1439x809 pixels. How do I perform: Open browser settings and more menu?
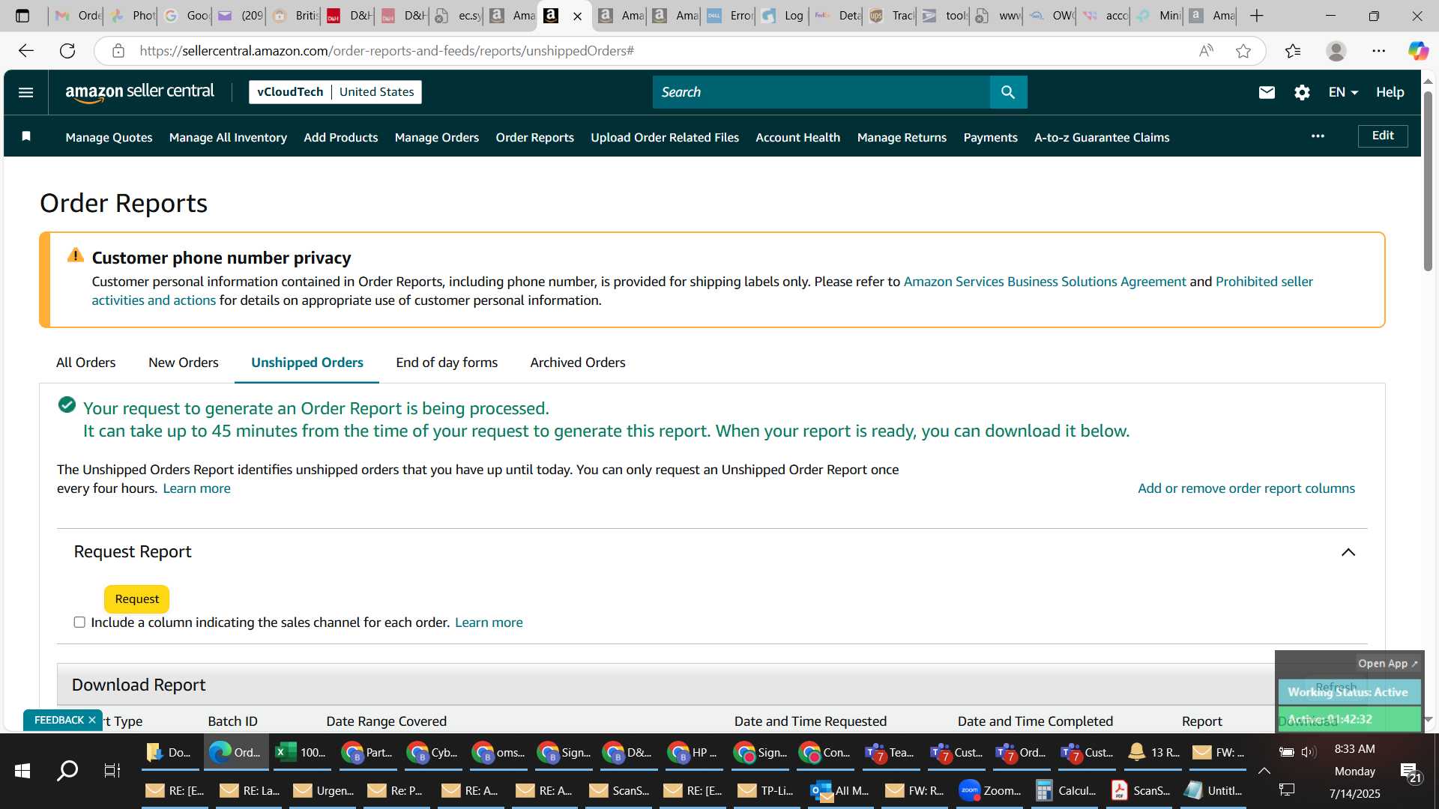coord(1379,51)
